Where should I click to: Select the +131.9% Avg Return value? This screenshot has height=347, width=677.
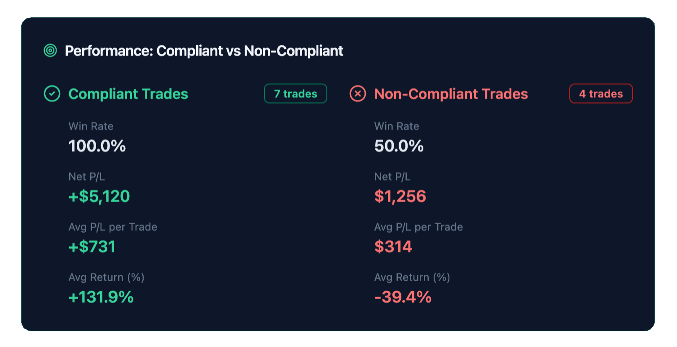[x=101, y=297]
